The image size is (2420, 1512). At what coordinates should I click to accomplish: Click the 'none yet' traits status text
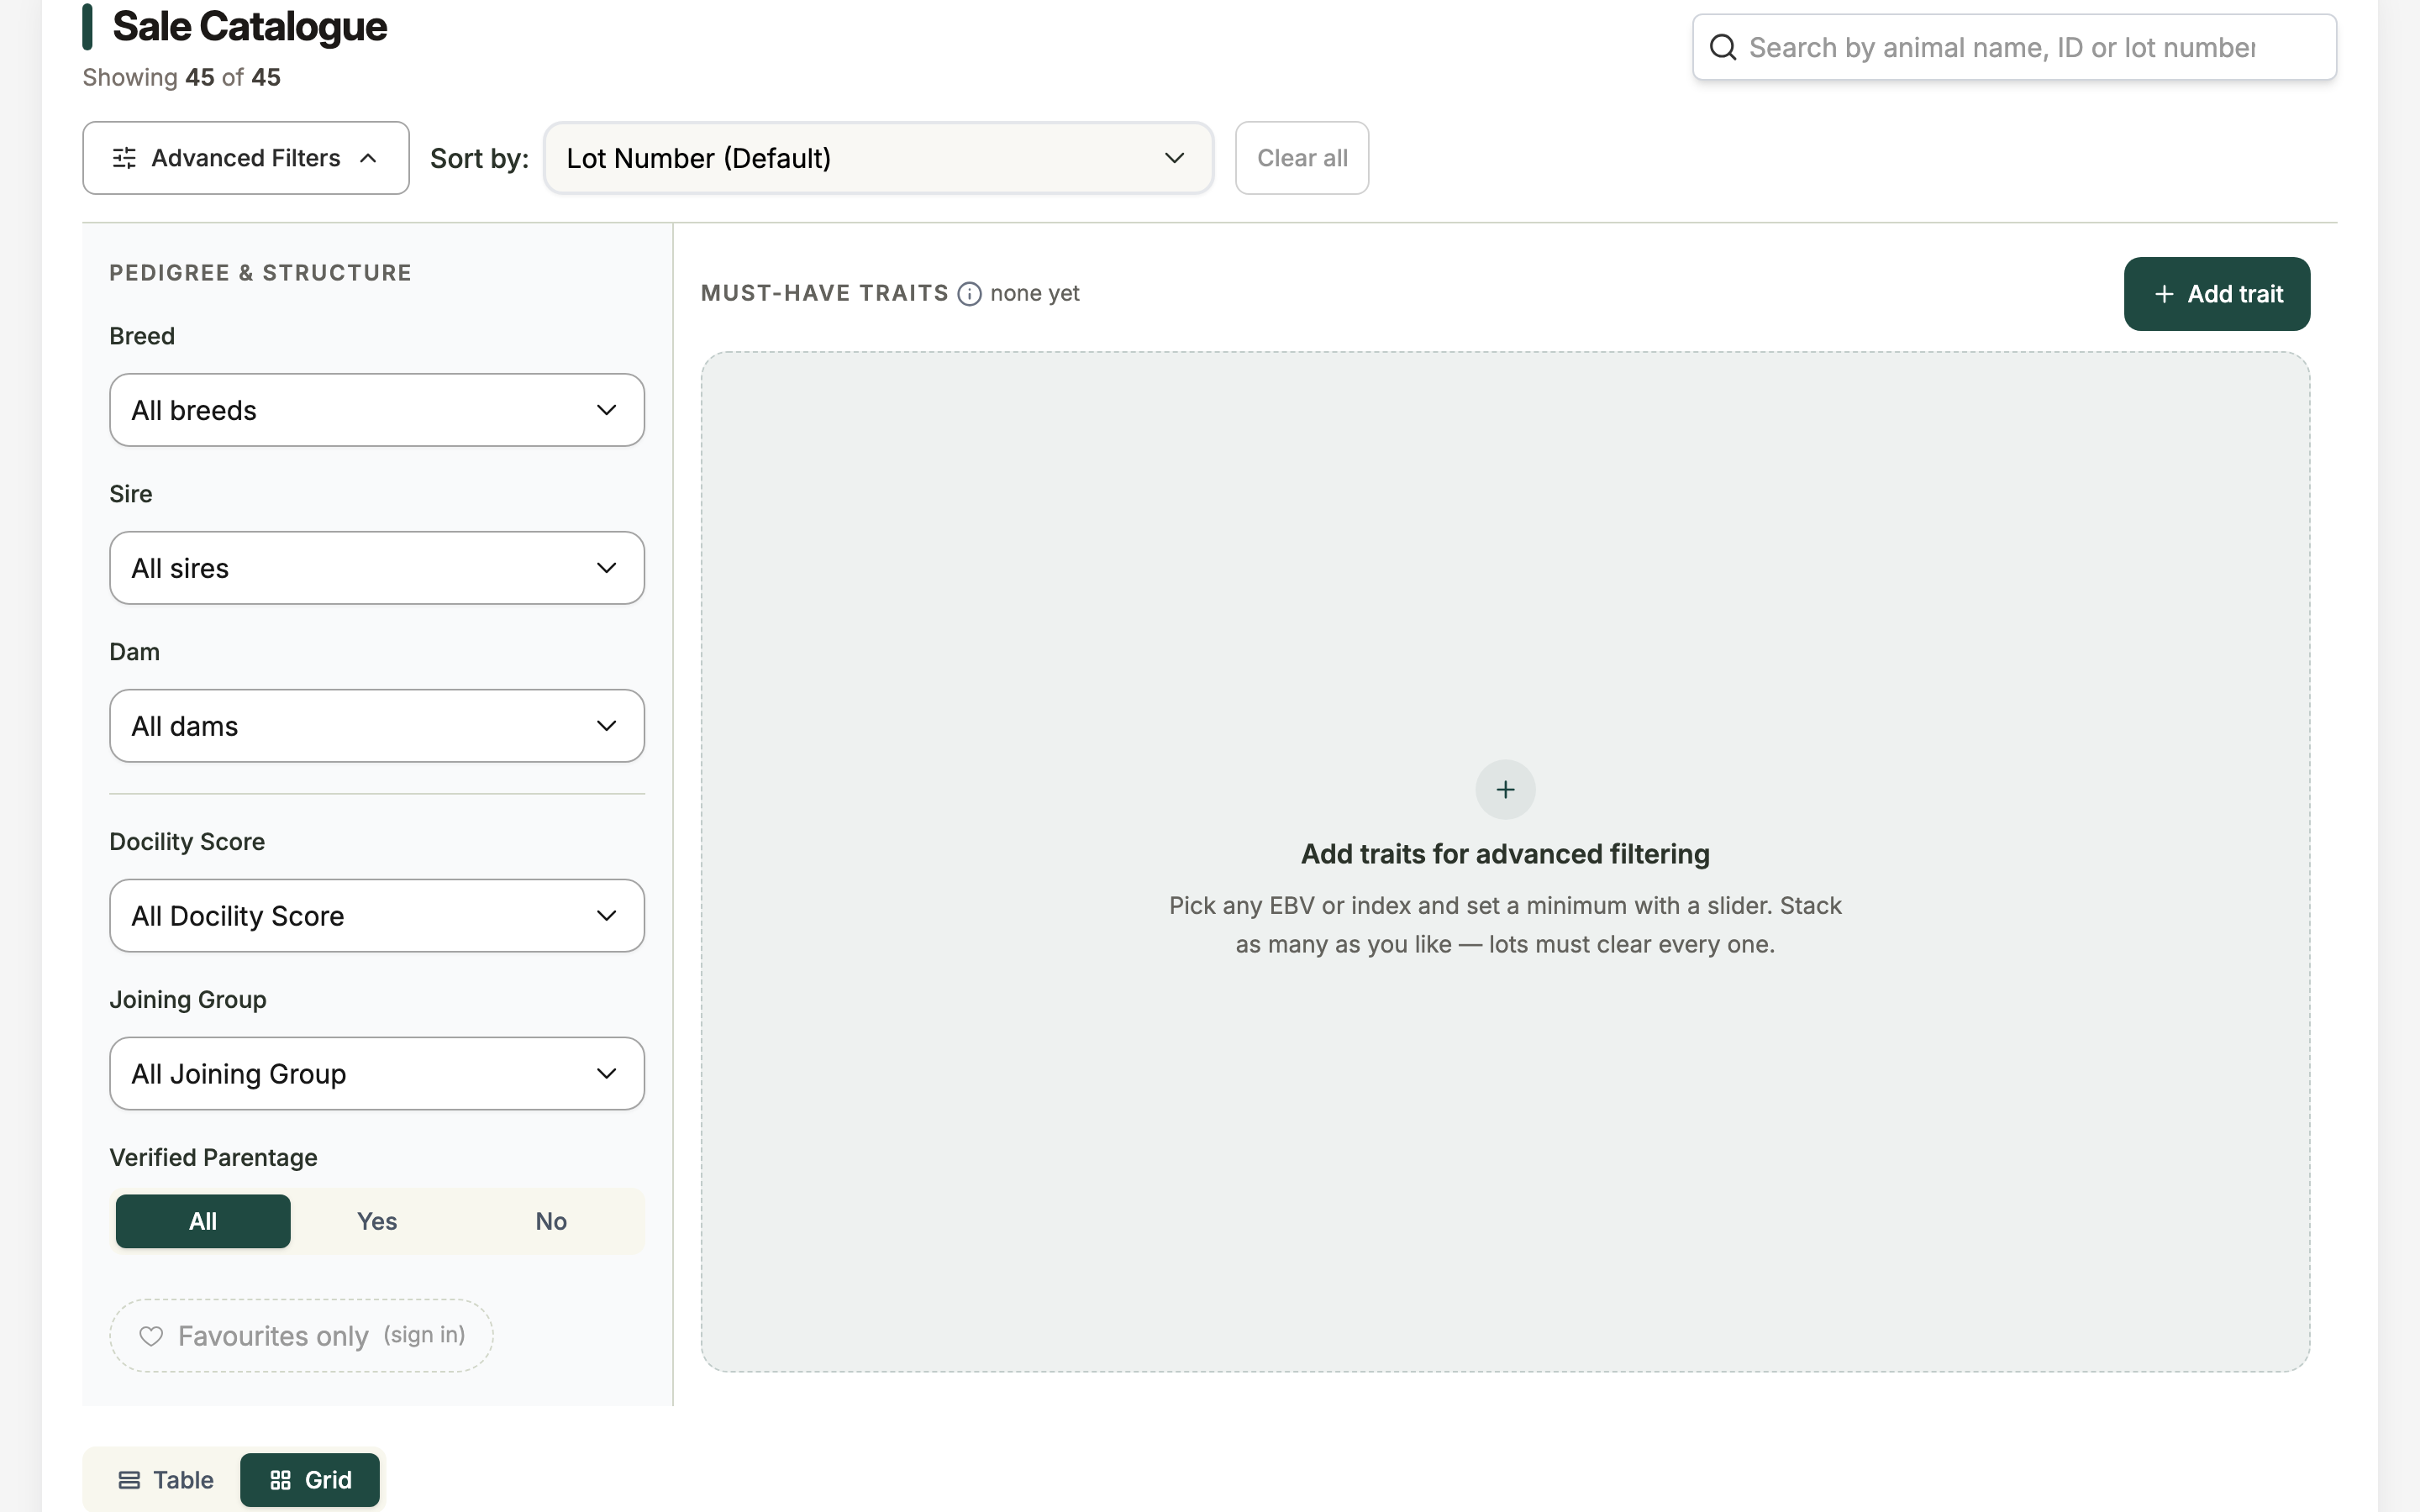1034,294
